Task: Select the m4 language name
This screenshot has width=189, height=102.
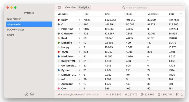Action: pos(63,79)
